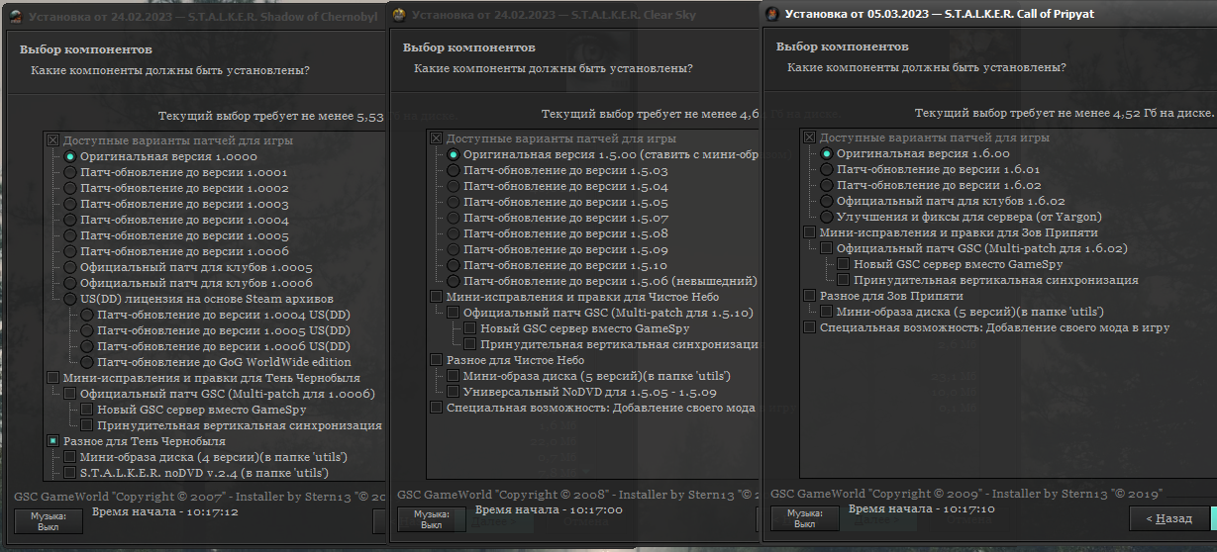Select patch update to GoG WorldWide edition
The width and height of the screenshot is (1217, 552).
pos(87,362)
